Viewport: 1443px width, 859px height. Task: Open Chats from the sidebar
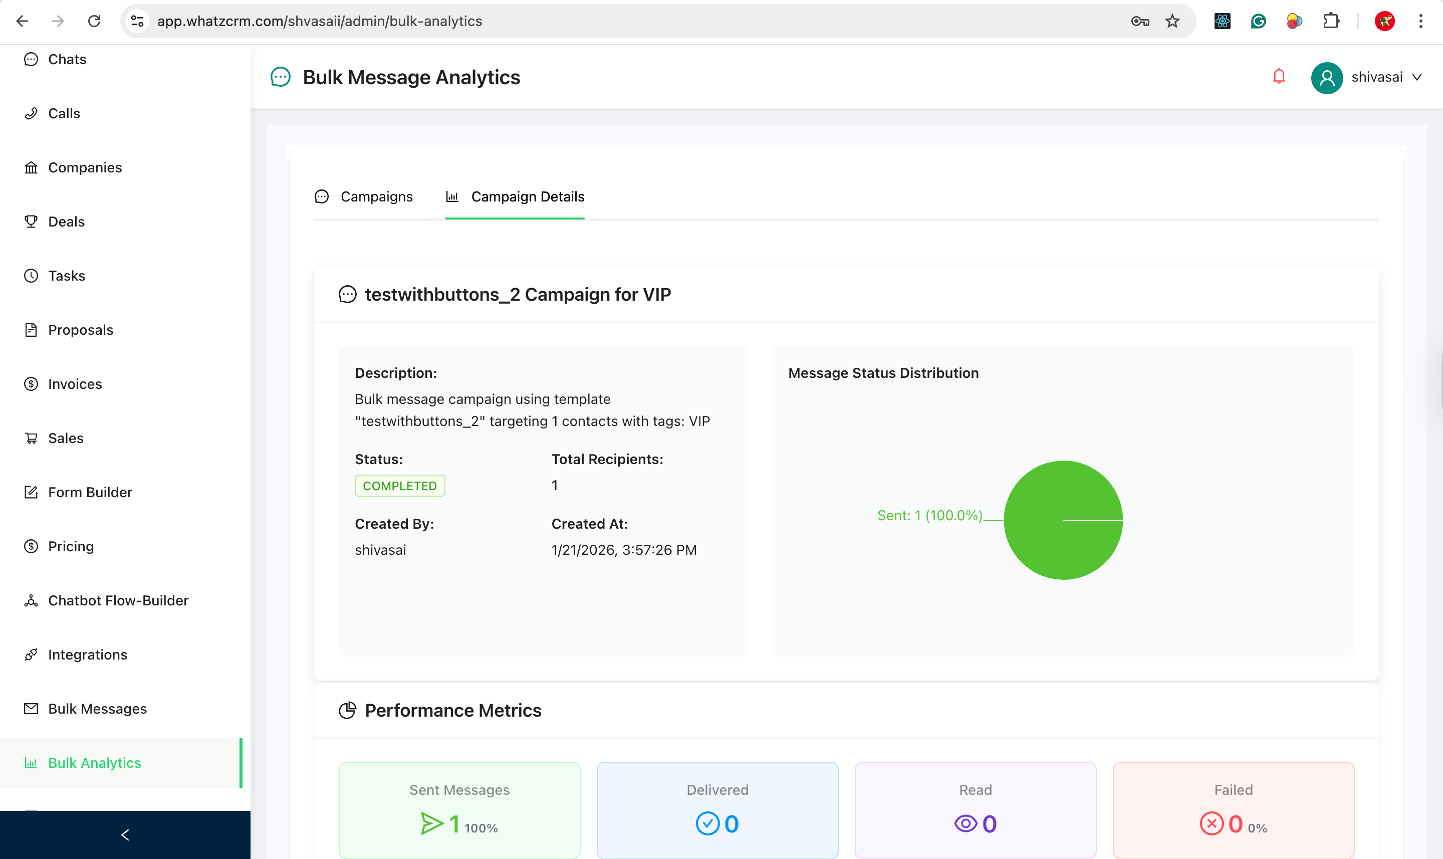(67, 59)
